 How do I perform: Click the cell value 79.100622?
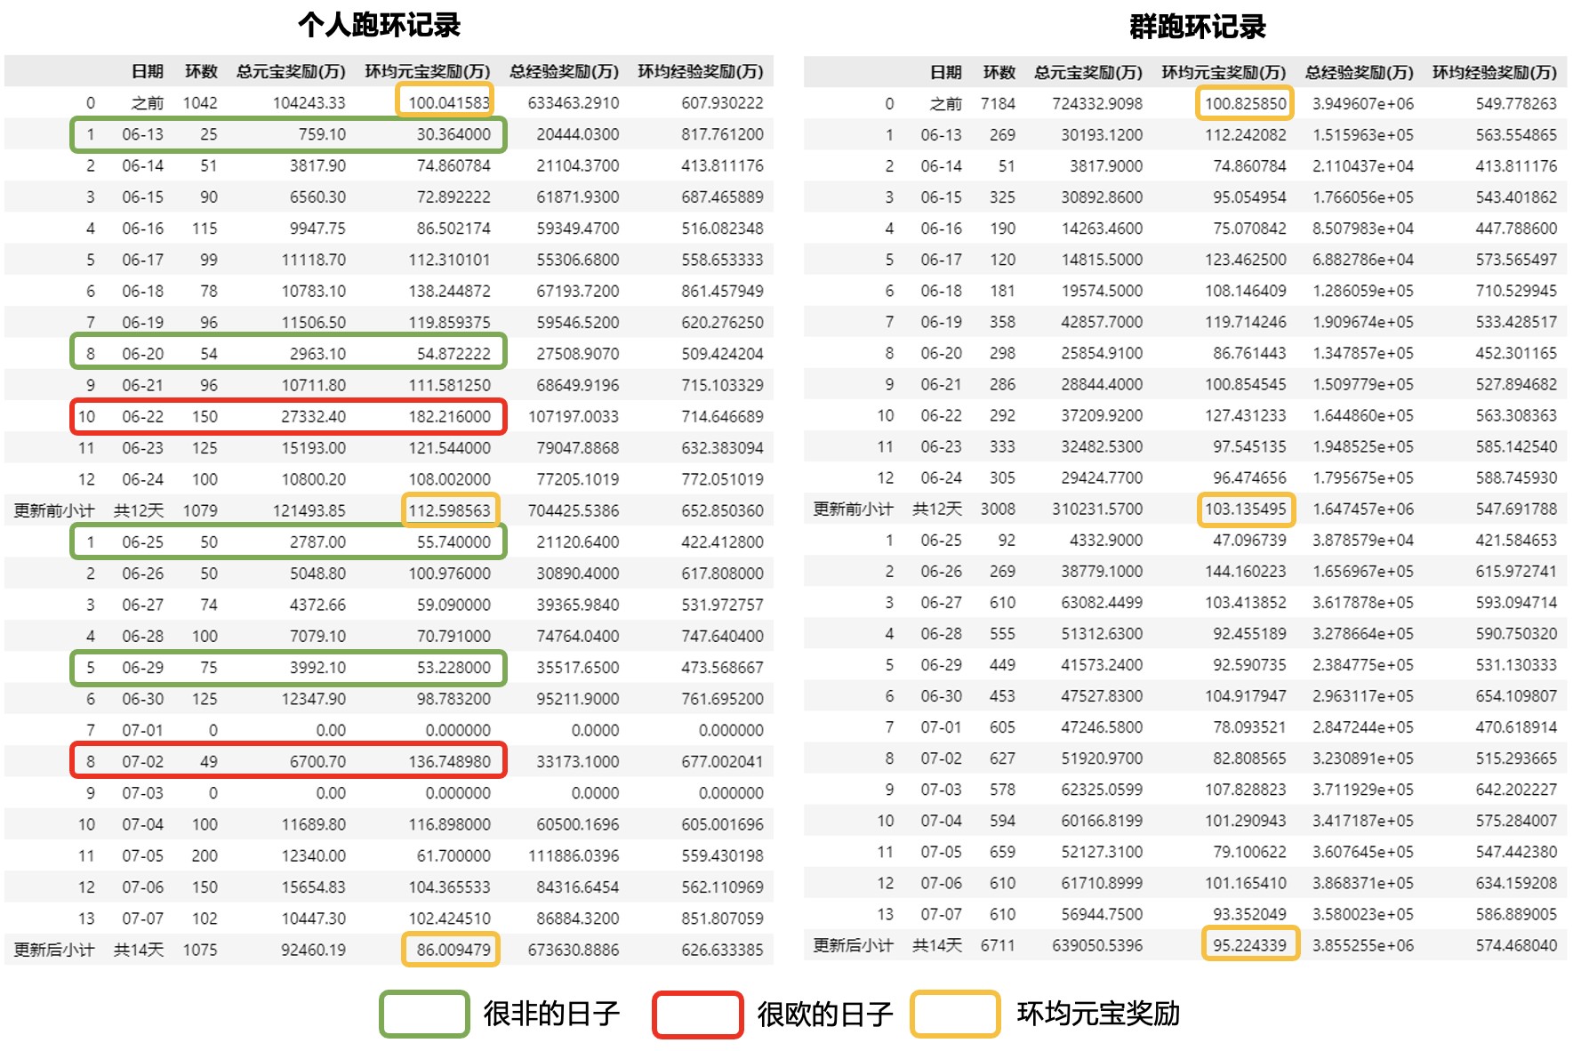coord(1249,852)
